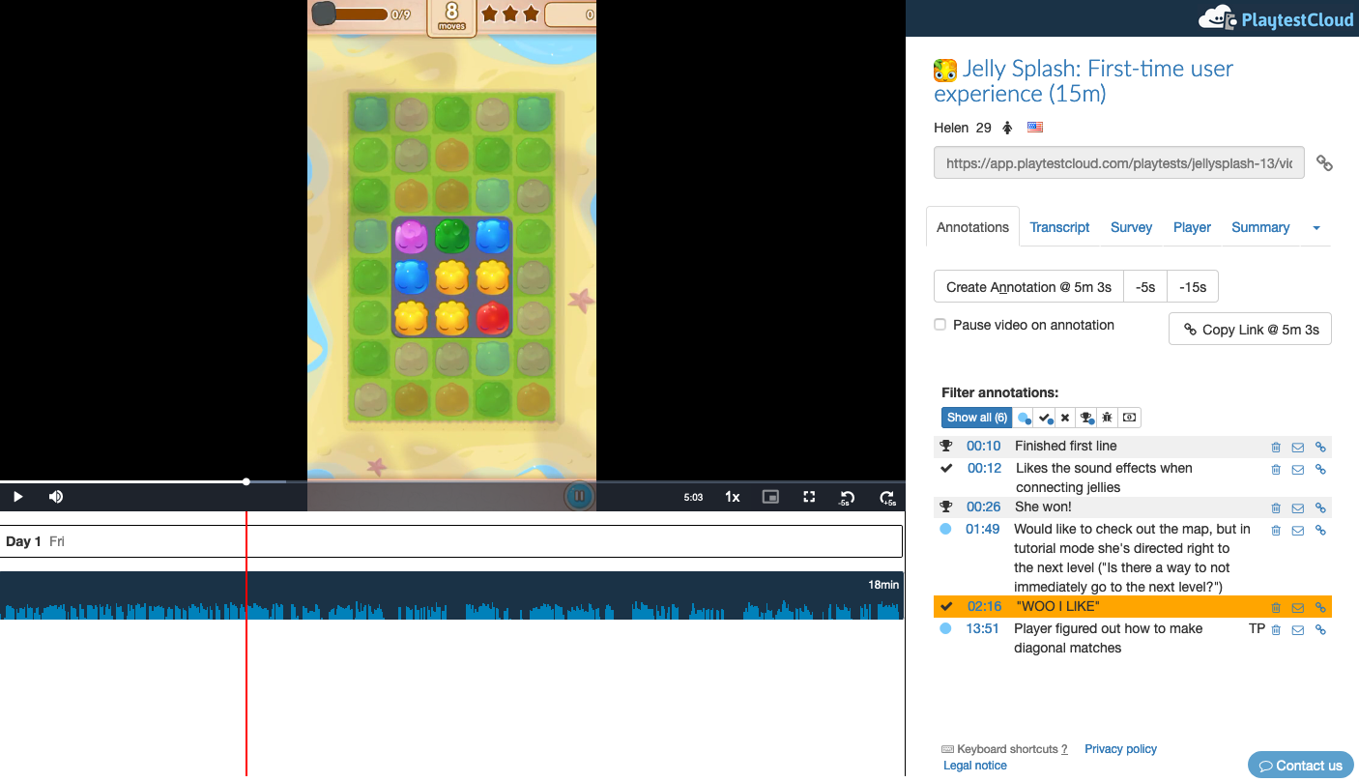Delete the 01:49 map annotation
Viewport: 1359px width, 782px height.
(x=1276, y=531)
